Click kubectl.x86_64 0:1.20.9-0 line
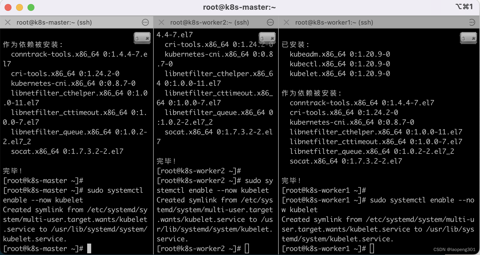480x255 pixels. (x=340, y=64)
